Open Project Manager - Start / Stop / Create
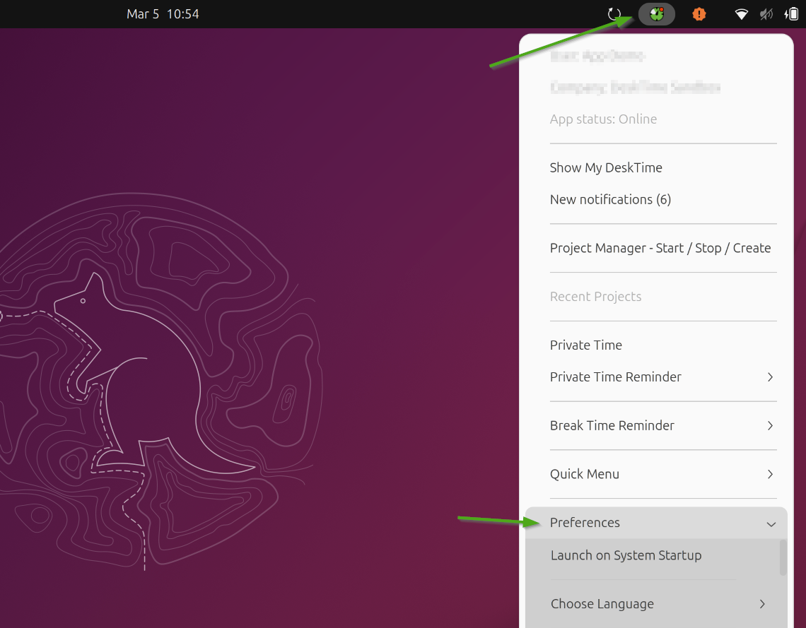 660,248
